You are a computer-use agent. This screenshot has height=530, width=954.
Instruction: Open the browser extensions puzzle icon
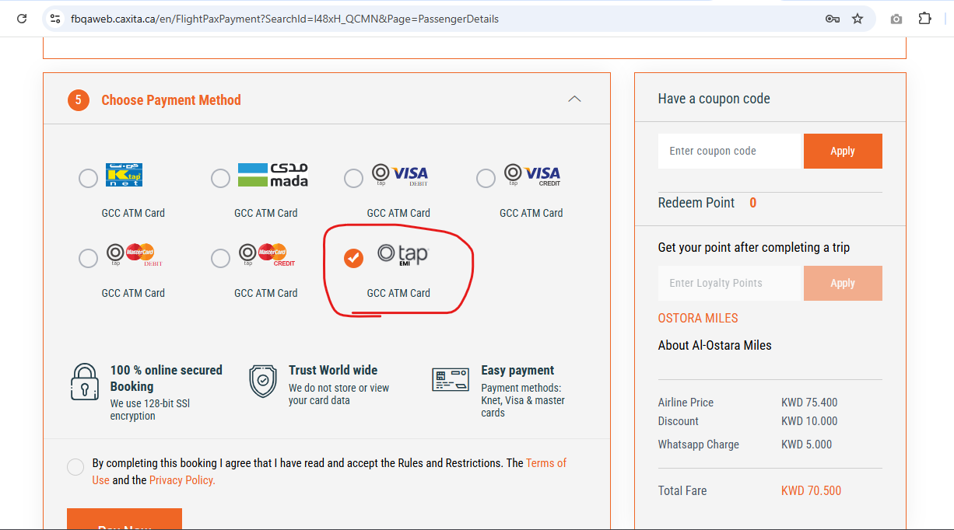[924, 19]
